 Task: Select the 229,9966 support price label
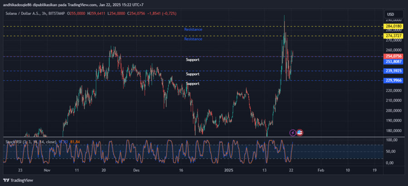coord(393,80)
